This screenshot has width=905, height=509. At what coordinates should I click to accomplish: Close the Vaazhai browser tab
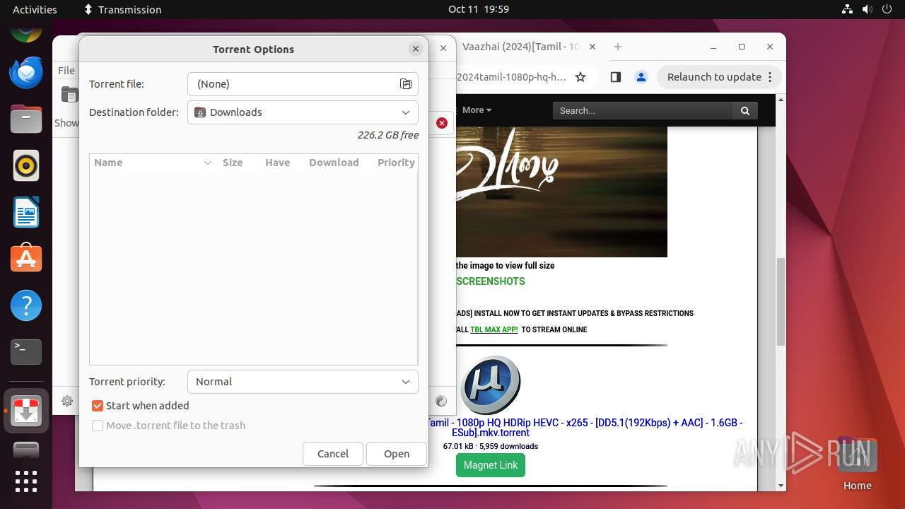(592, 47)
